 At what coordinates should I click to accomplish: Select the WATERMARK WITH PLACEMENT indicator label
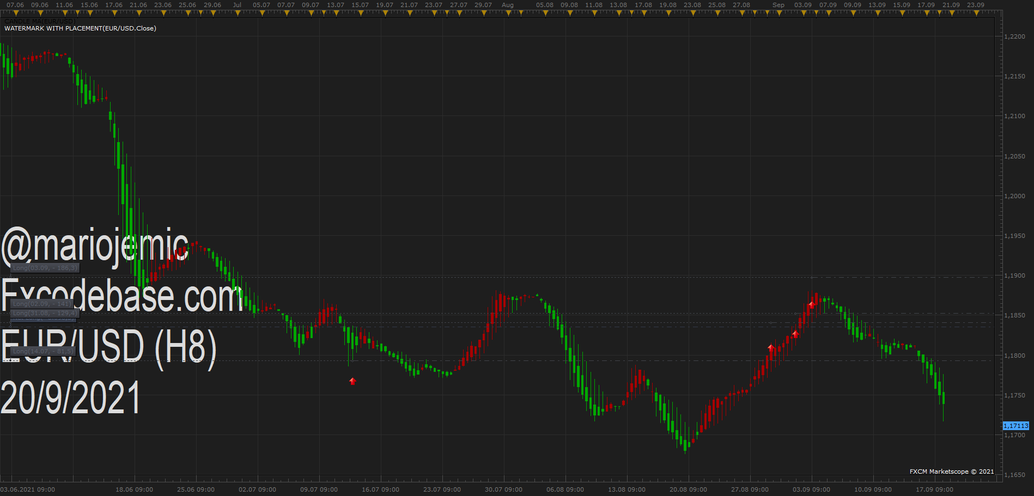pyautogui.click(x=80, y=28)
